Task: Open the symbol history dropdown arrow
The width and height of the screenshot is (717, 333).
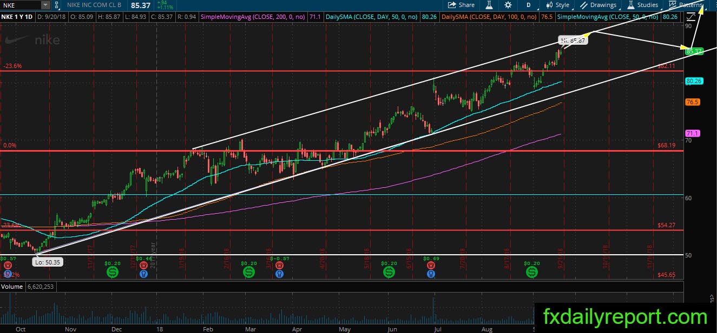Action: (x=45, y=5)
